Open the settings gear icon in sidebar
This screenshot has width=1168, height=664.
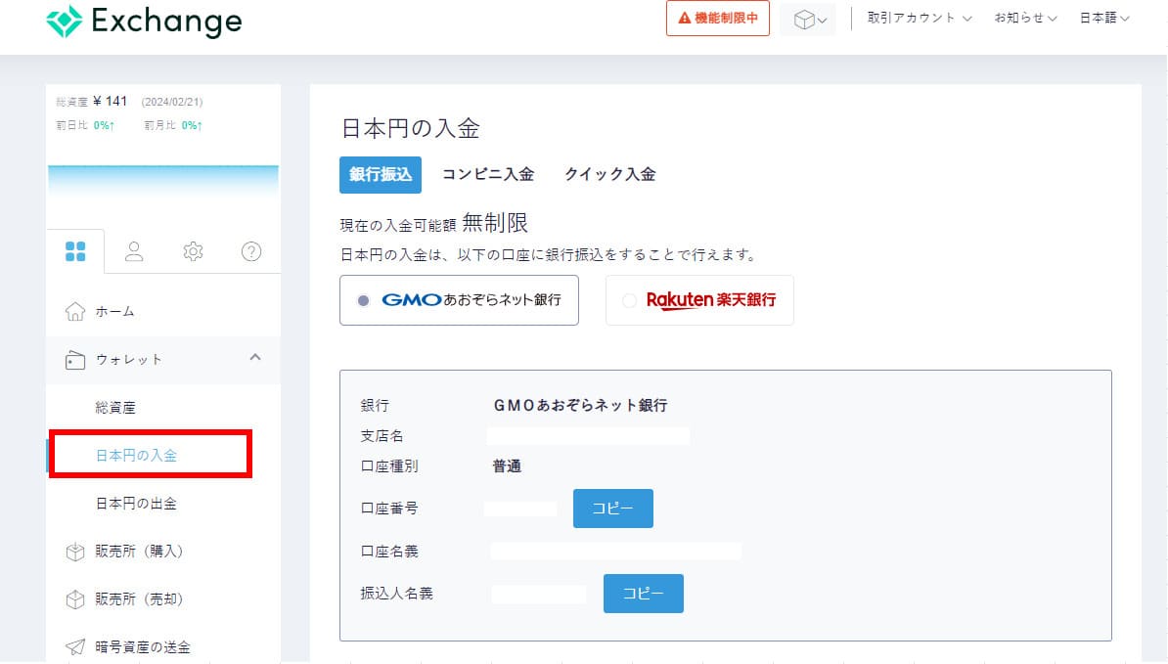click(x=193, y=251)
